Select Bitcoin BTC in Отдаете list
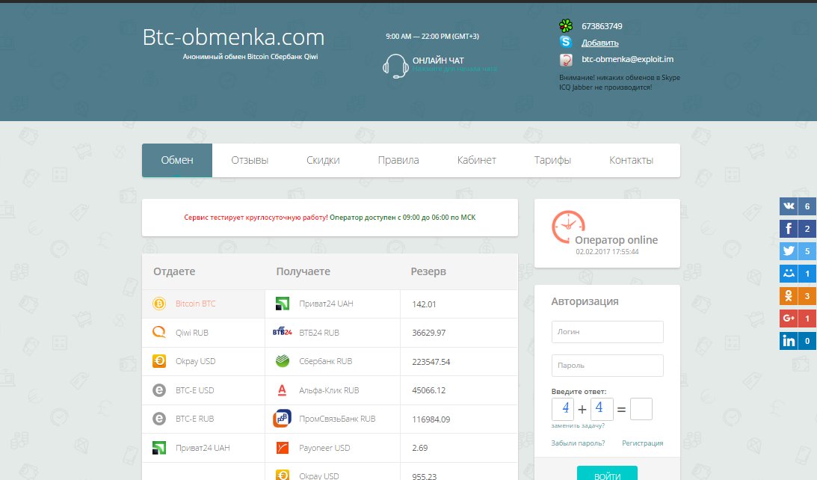Viewport: 817px width, 480px height. tap(204, 304)
